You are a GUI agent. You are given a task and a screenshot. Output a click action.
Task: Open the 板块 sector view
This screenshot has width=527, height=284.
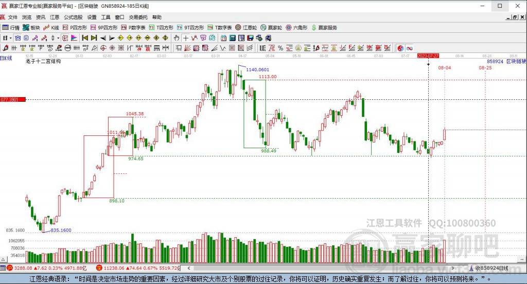[x=31, y=28]
